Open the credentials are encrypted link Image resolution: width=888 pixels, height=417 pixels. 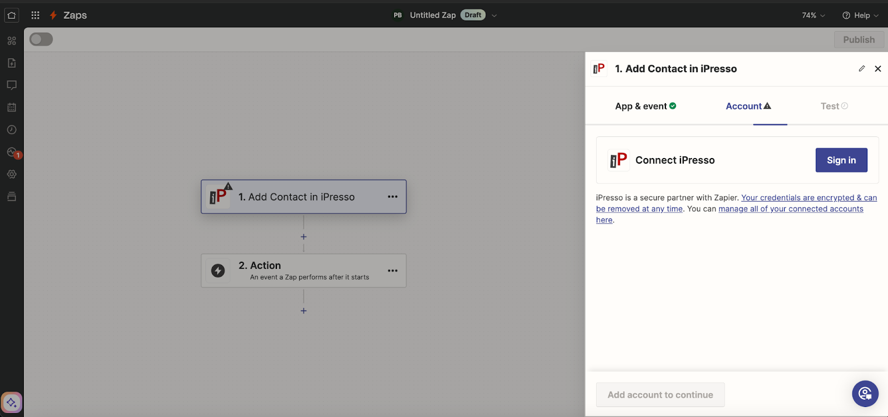(738, 203)
